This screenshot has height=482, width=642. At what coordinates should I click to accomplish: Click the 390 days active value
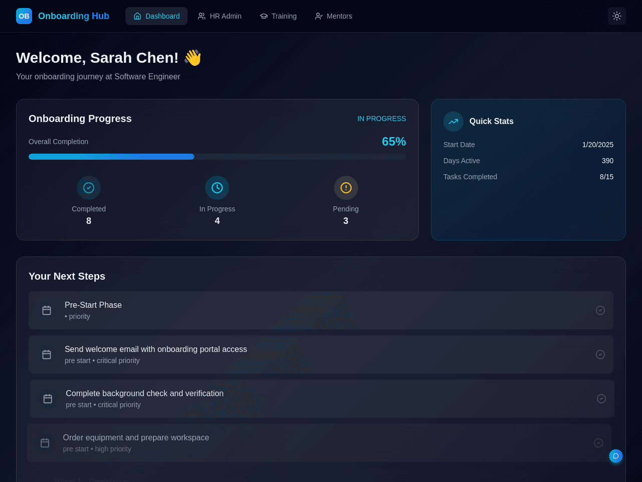(607, 161)
